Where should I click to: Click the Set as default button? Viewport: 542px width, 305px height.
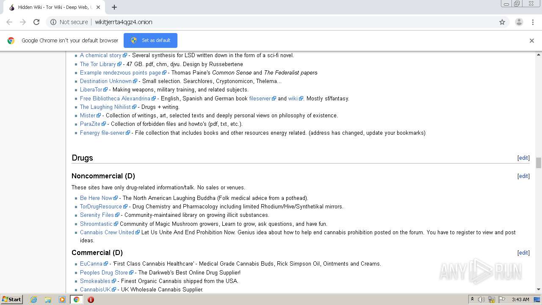pyautogui.click(x=150, y=40)
